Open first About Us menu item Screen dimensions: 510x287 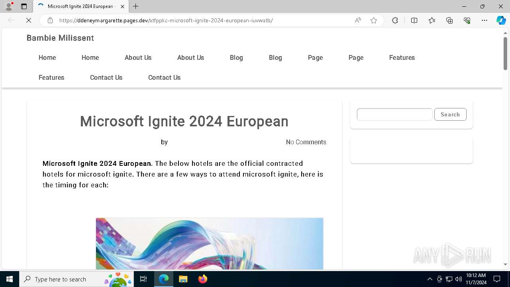138,57
